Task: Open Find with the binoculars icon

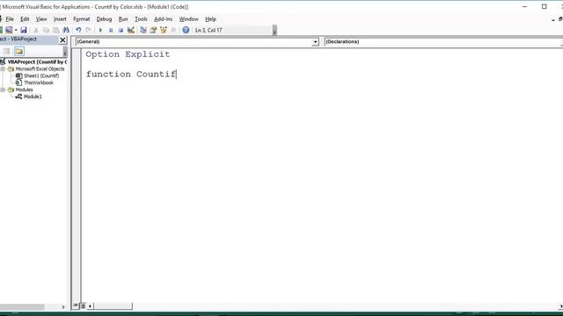Action: pyautogui.click(x=66, y=30)
